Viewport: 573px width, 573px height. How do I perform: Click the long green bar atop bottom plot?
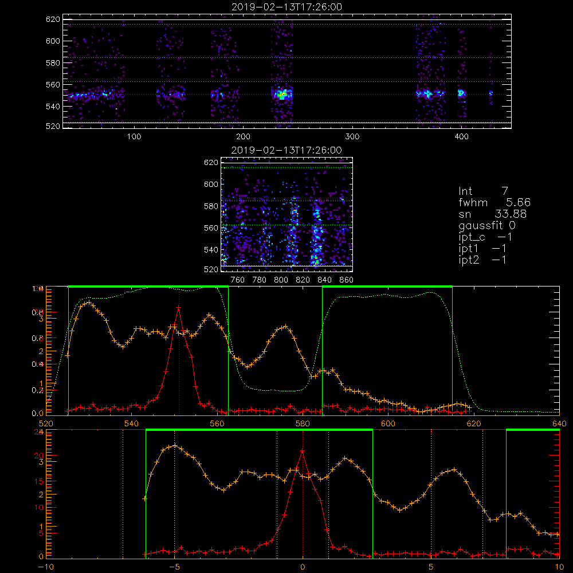pos(259,430)
